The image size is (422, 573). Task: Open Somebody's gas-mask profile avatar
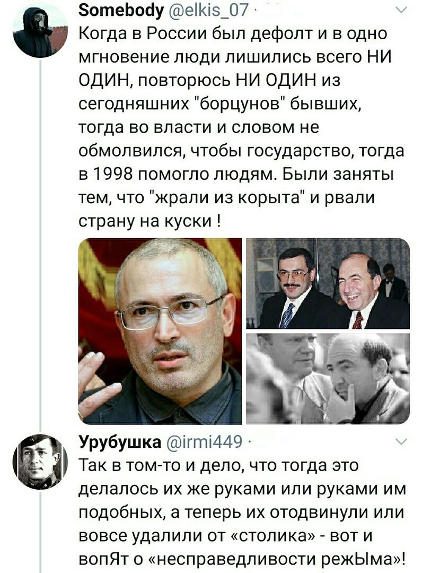pos(40,31)
